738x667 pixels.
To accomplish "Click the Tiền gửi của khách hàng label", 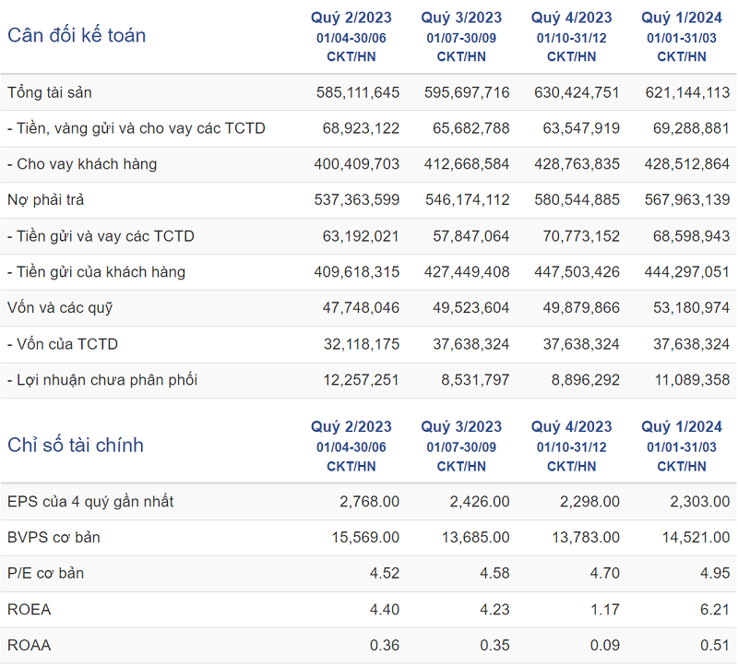I will point(96,272).
